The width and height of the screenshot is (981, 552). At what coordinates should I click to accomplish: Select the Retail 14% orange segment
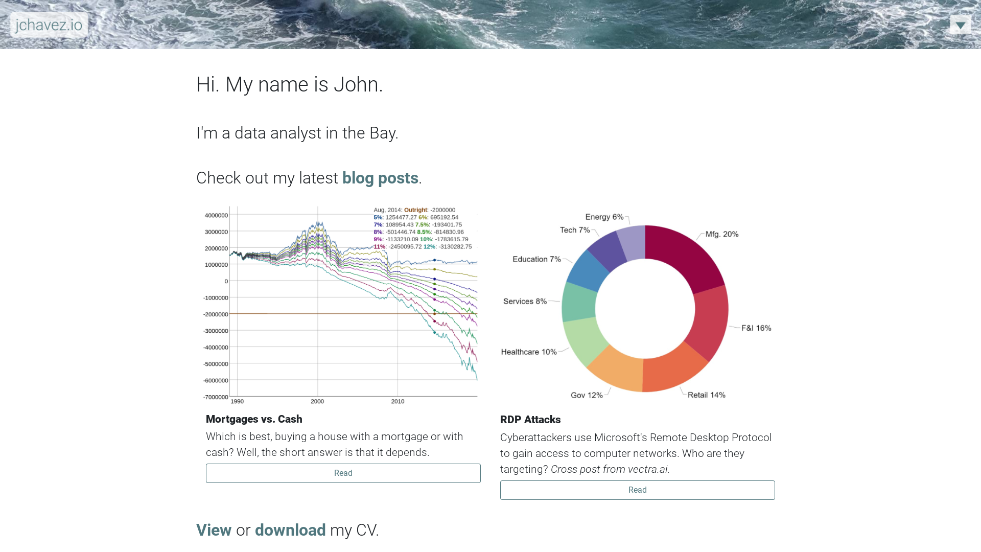[673, 370]
